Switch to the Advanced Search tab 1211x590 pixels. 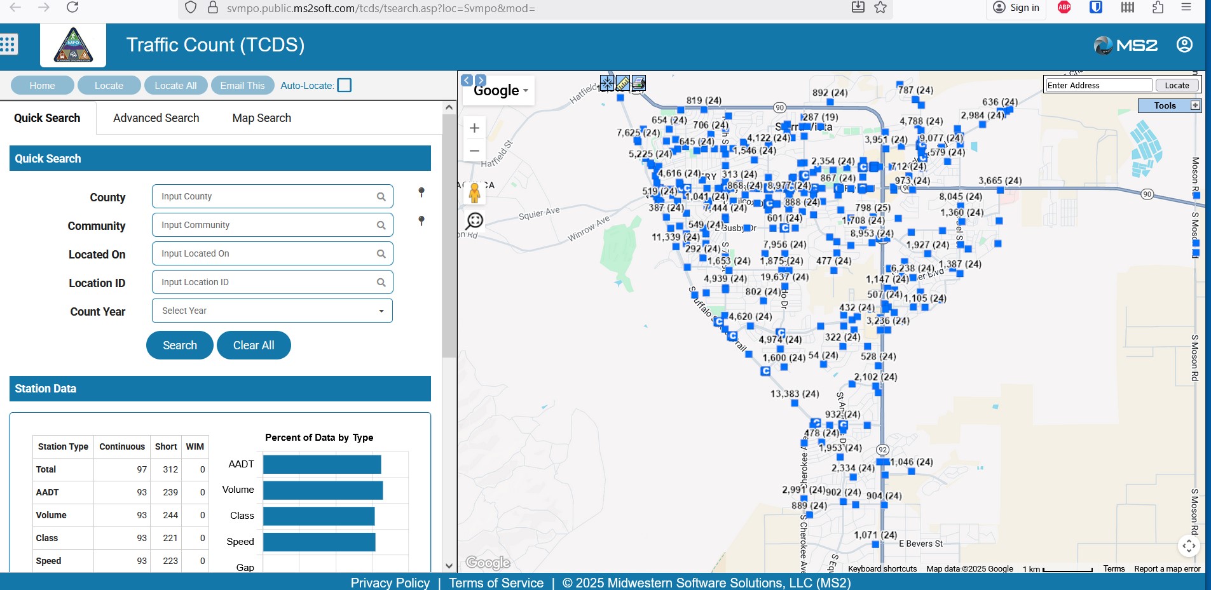pyautogui.click(x=156, y=118)
